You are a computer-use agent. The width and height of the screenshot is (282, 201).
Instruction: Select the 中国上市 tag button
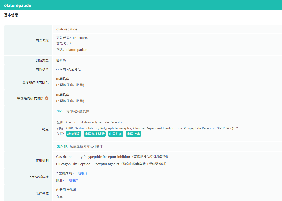click(134, 134)
